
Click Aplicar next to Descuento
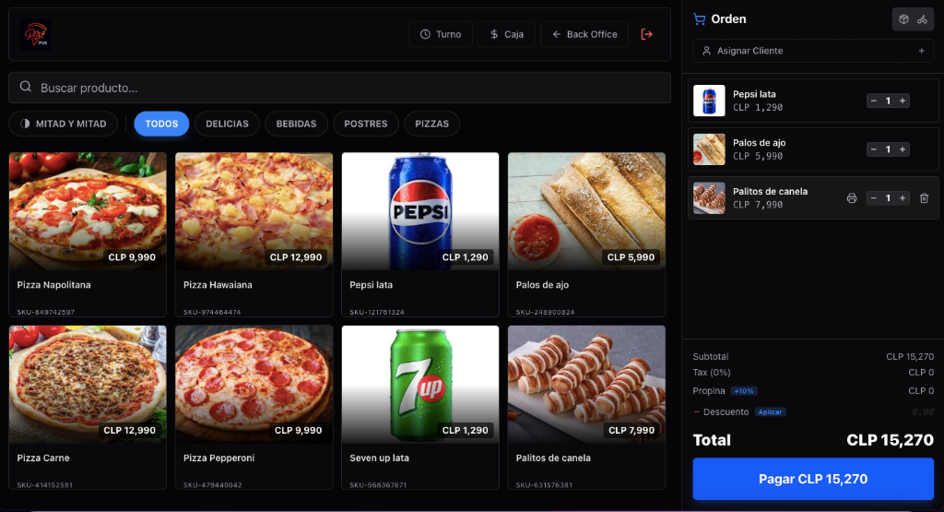770,412
